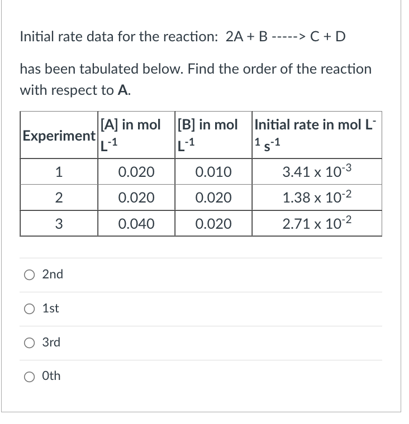Click the Experiment column header

tap(58, 136)
